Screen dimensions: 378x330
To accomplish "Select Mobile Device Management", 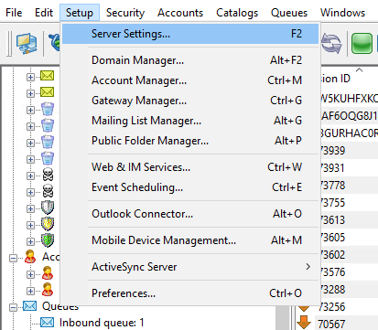I will (190, 240).
